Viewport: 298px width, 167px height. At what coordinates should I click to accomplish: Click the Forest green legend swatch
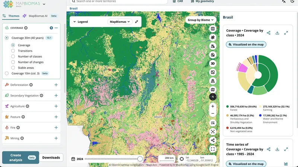(x=228, y=107)
